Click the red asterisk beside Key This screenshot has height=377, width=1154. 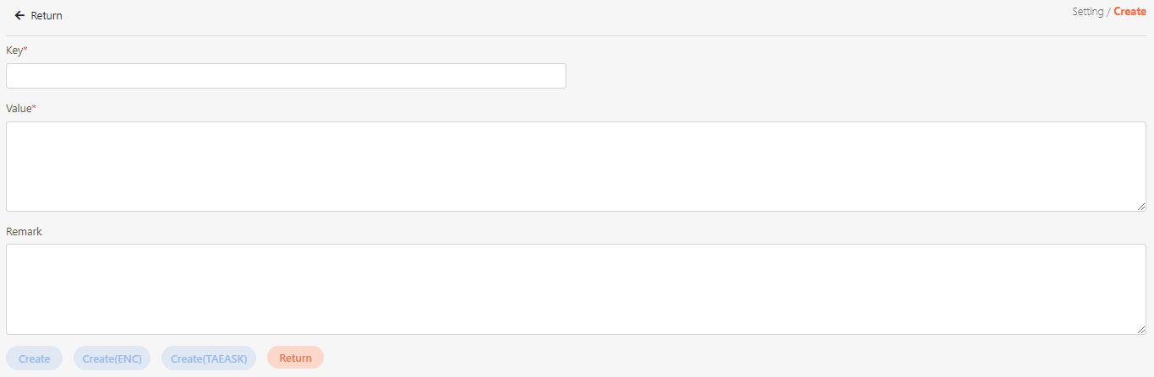(25, 50)
